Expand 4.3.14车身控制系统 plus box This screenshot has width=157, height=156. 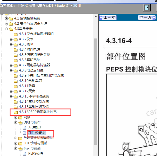click(x=11, y=102)
